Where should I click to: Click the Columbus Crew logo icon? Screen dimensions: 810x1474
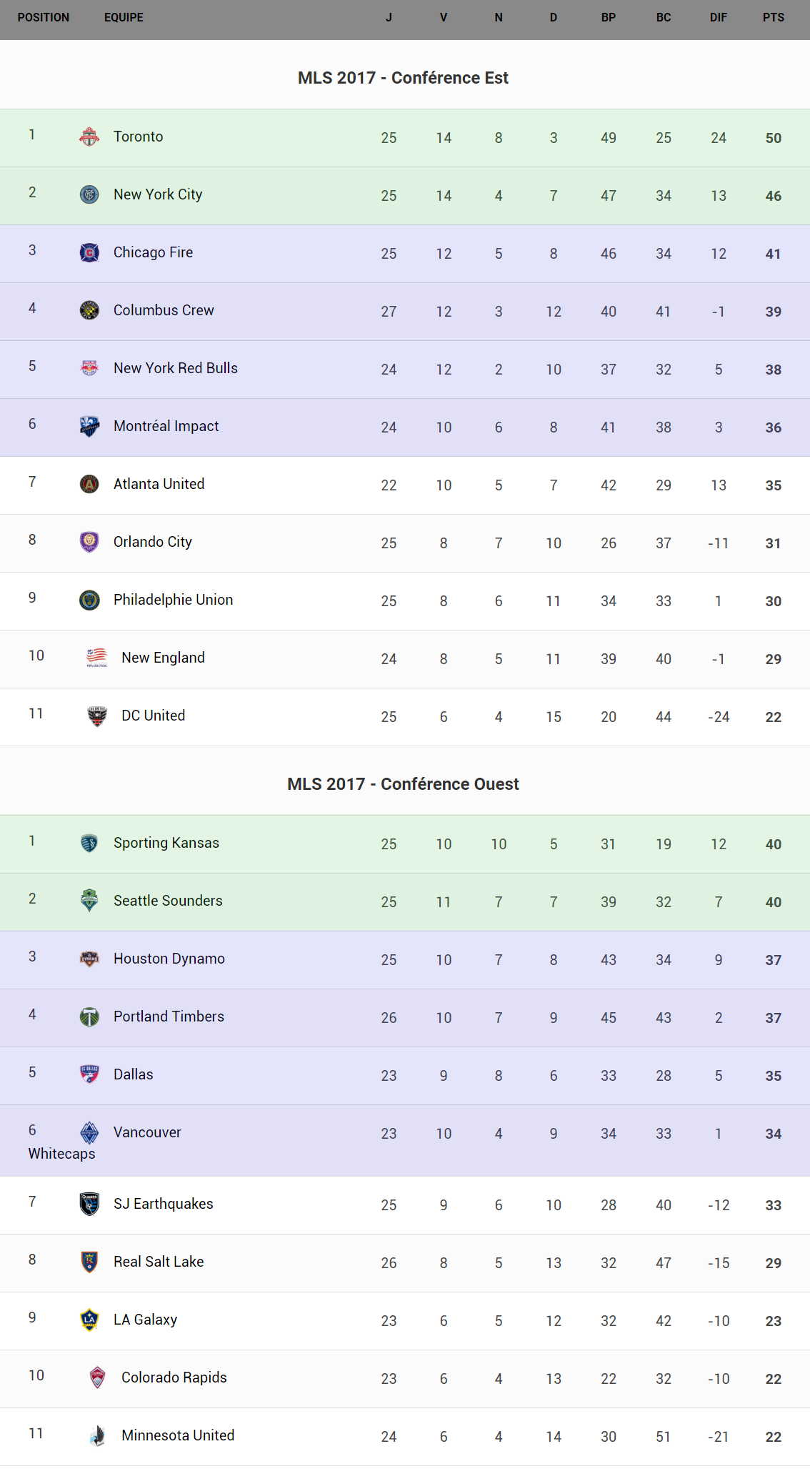coord(89,310)
